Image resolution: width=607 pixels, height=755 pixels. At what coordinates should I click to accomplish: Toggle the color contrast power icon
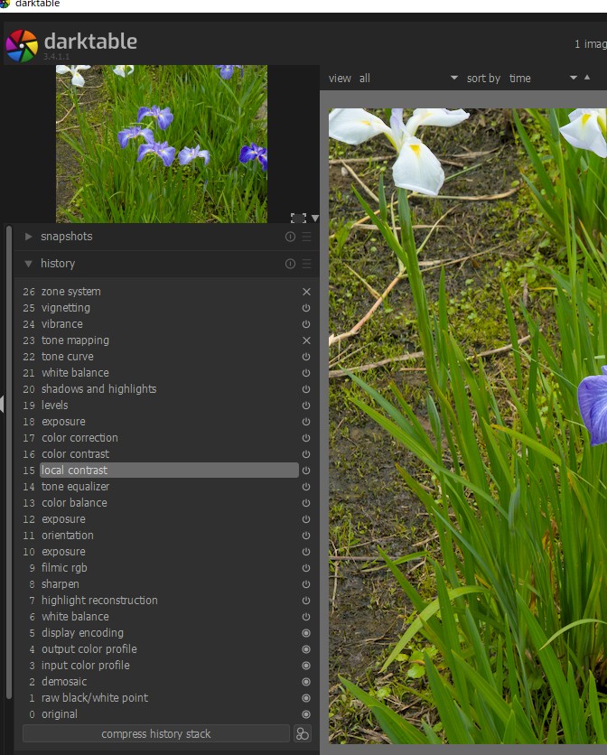pyautogui.click(x=306, y=454)
